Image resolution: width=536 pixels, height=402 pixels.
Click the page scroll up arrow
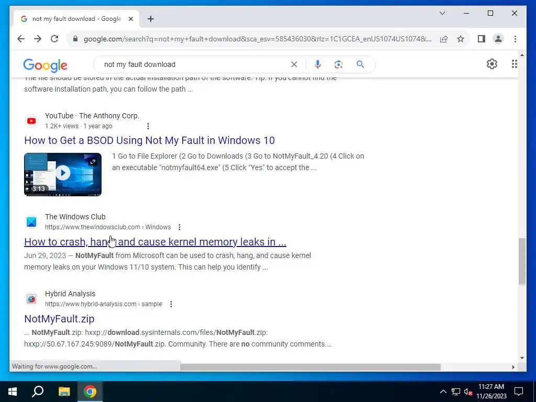point(522,54)
